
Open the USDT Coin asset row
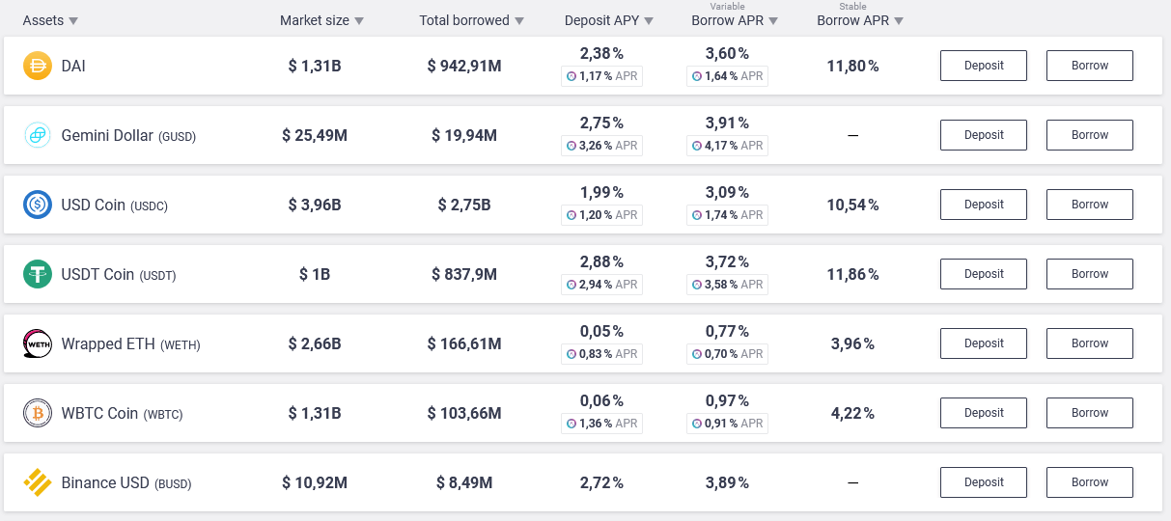click(x=98, y=274)
